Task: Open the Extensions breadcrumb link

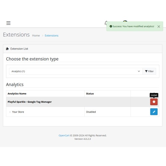Action: click(x=51, y=36)
